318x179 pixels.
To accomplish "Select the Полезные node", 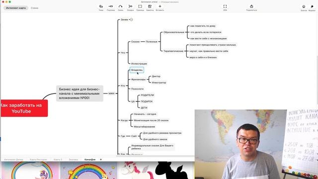I will 152,42.
